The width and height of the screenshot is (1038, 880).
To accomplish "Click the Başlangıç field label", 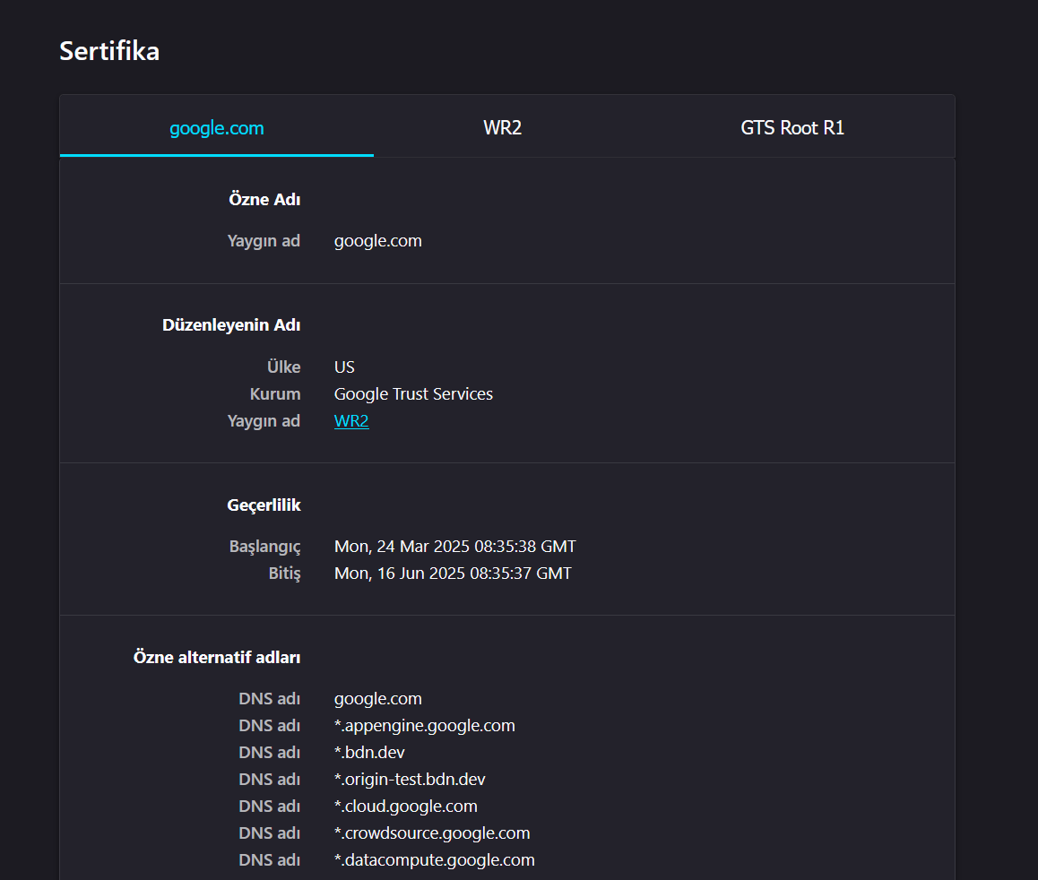I will [x=264, y=547].
